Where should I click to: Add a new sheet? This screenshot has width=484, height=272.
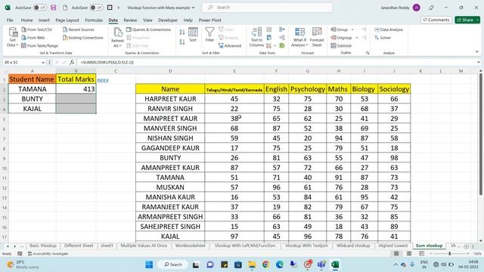466,246
